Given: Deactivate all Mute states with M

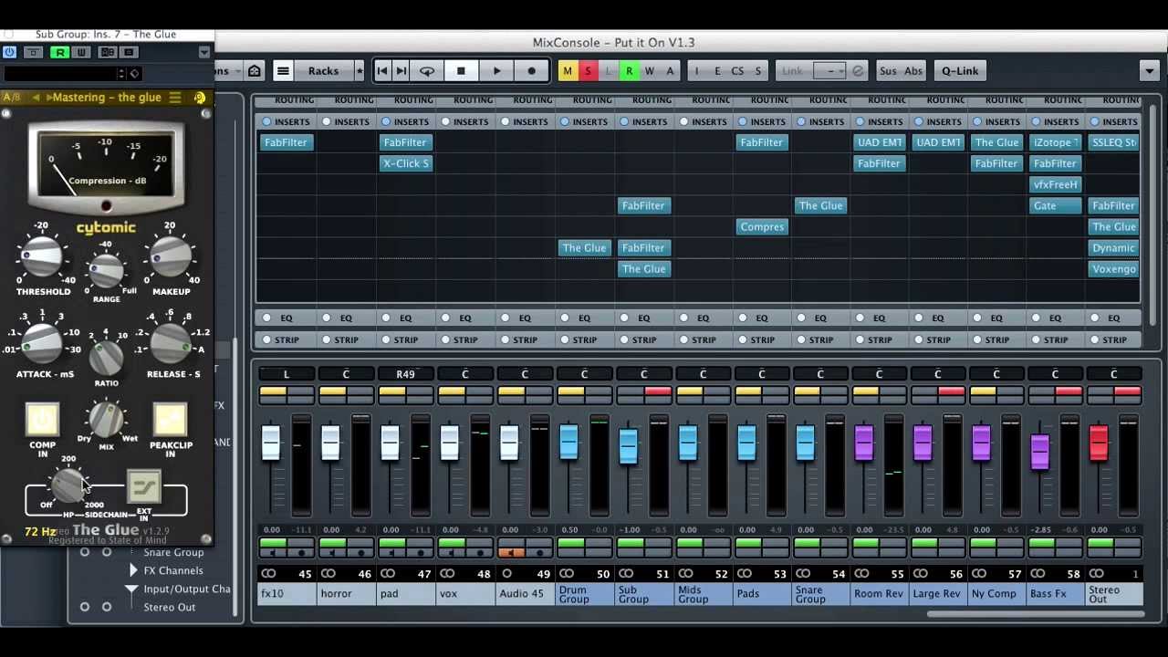Looking at the screenshot, I should (x=568, y=71).
